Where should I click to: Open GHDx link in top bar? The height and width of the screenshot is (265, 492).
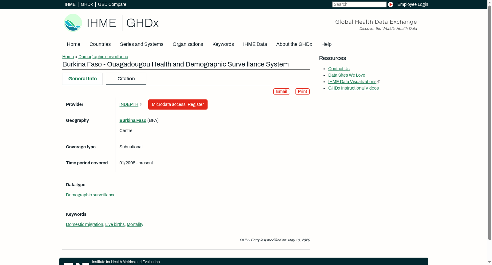tap(87, 4)
